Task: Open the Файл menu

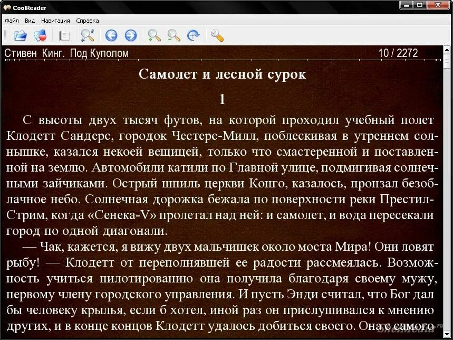Action: [12, 21]
